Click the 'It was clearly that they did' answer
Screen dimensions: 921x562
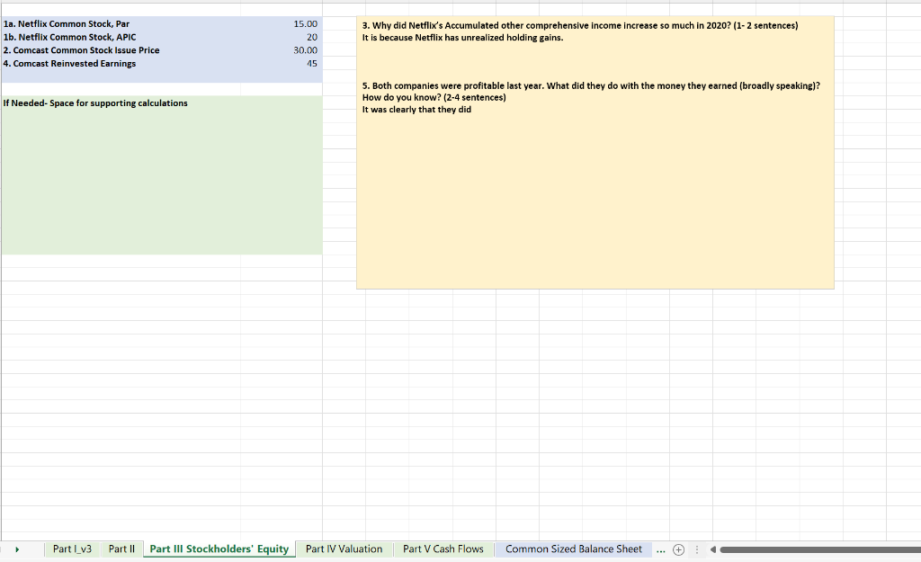(416, 110)
